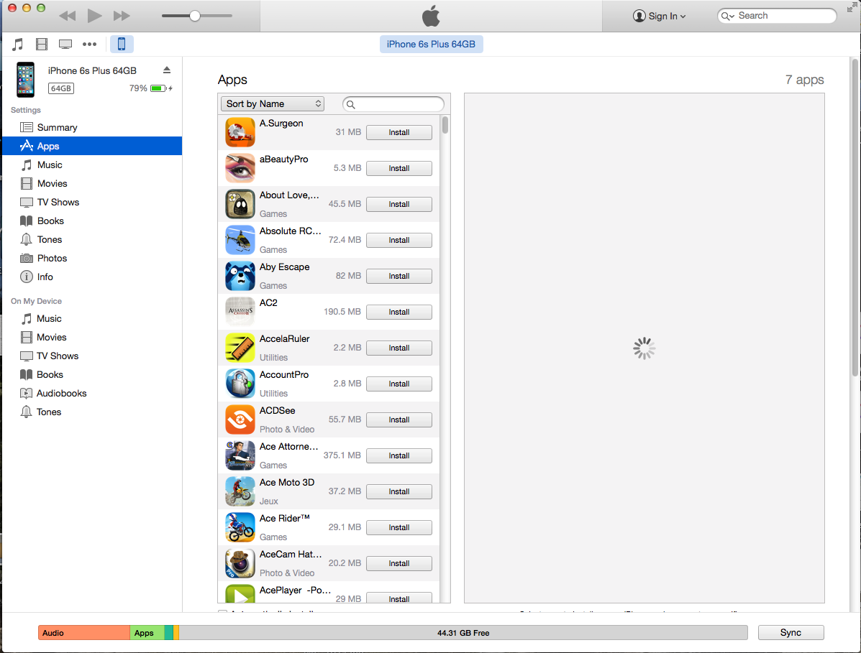Install AceCam Hat app
Image resolution: width=861 pixels, height=653 pixels.
point(399,564)
